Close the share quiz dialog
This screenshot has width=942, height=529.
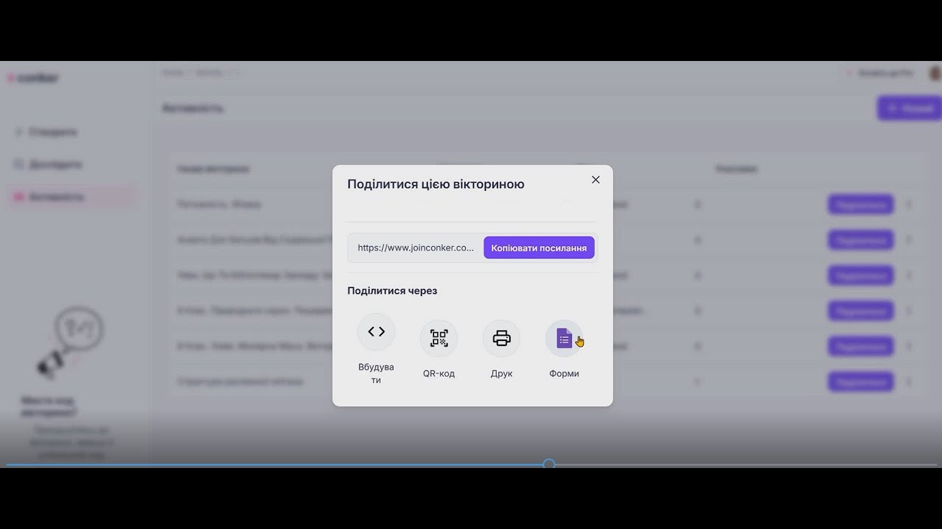[595, 180]
